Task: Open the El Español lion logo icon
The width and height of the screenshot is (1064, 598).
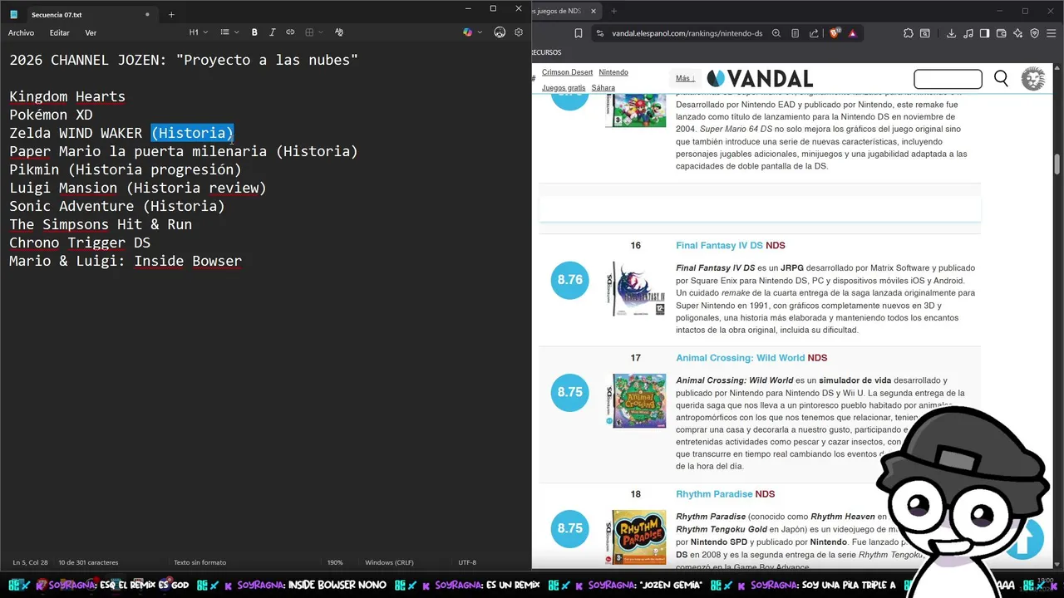Action: (1033, 79)
